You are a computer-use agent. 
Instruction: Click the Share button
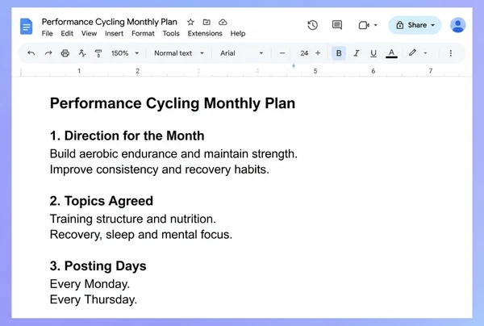(x=415, y=25)
